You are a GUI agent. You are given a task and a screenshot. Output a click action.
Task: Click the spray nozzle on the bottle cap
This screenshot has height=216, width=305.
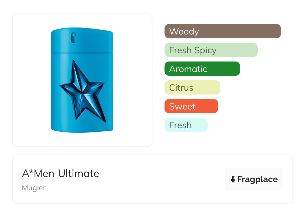coord(73,37)
